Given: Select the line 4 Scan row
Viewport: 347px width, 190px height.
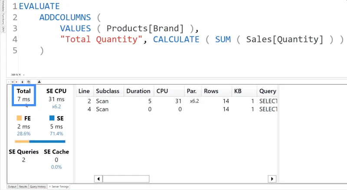Looking at the screenshot, I should [177, 109].
